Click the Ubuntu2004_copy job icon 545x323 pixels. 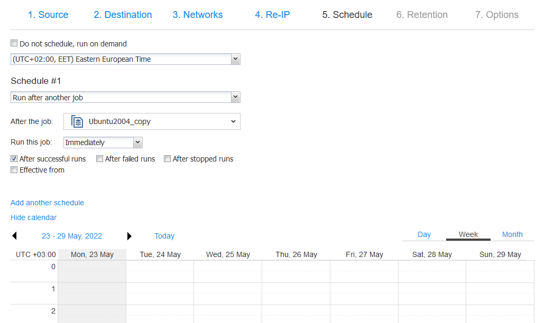click(78, 121)
